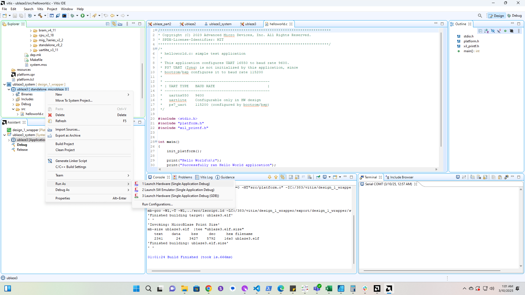Click the hammer Build icon in toolbar
The height and width of the screenshot is (295, 525).
point(40,16)
